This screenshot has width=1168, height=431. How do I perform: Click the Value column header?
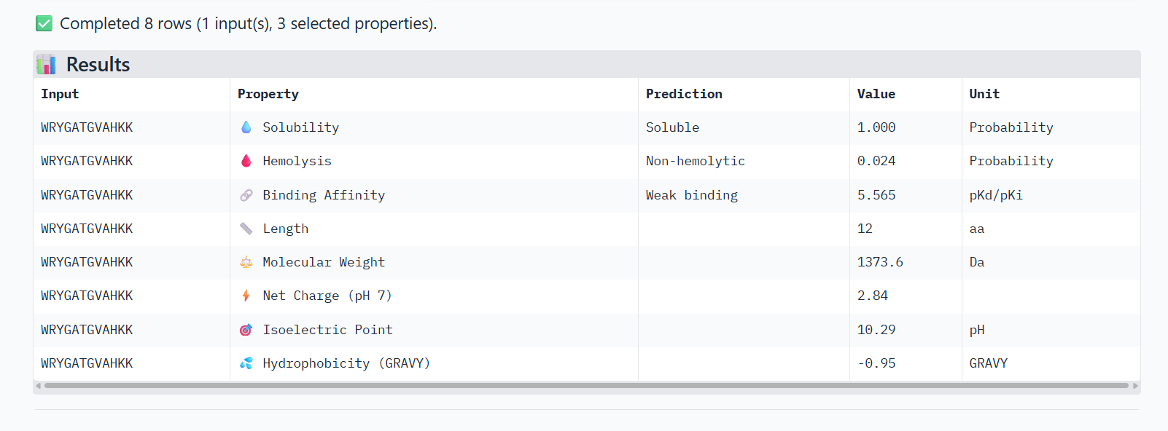point(876,94)
